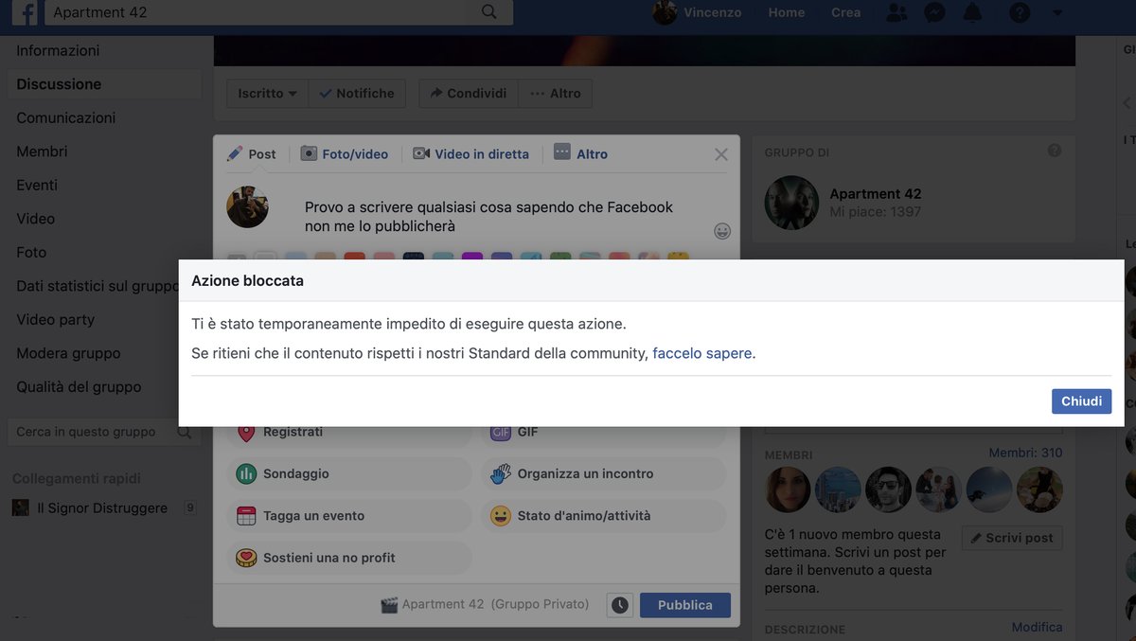Click your profile picture in the composer
This screenshot has width=1136, height=641.
[248, 206]
